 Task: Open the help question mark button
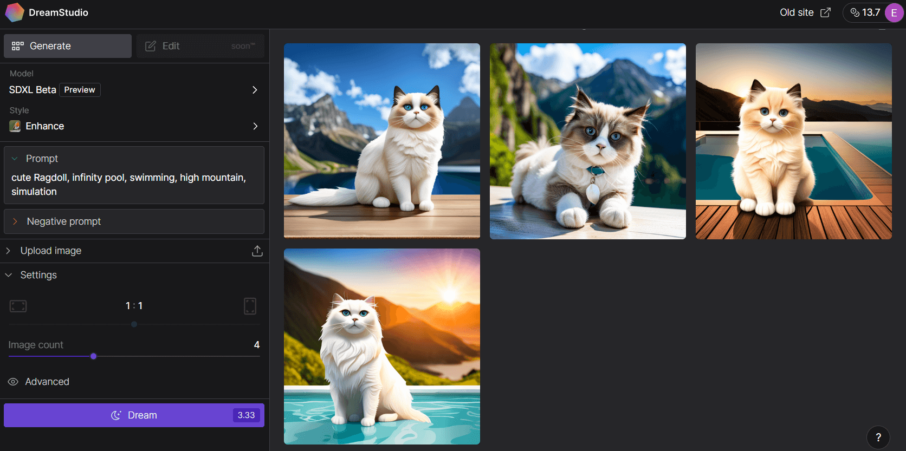(878, 437)
